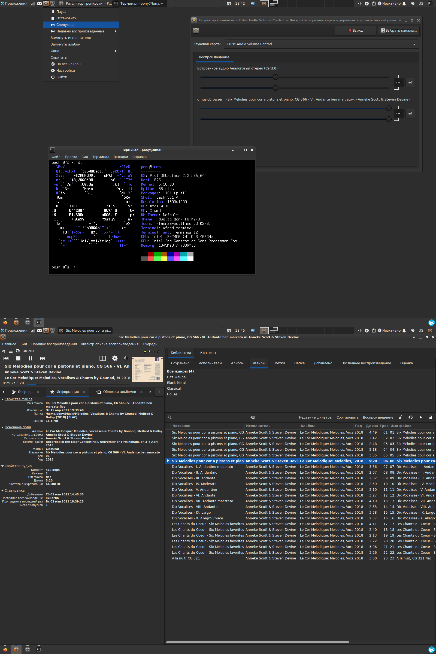The image size is (436, 654).
Task: Click the list-lines filter icon beside shuffle icon
Action: click(x=11, y=351)
